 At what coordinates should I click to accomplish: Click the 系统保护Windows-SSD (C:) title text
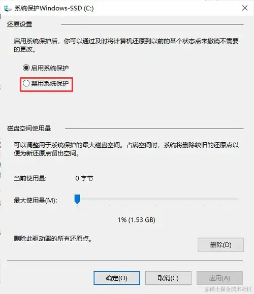(x=54, y=8)
